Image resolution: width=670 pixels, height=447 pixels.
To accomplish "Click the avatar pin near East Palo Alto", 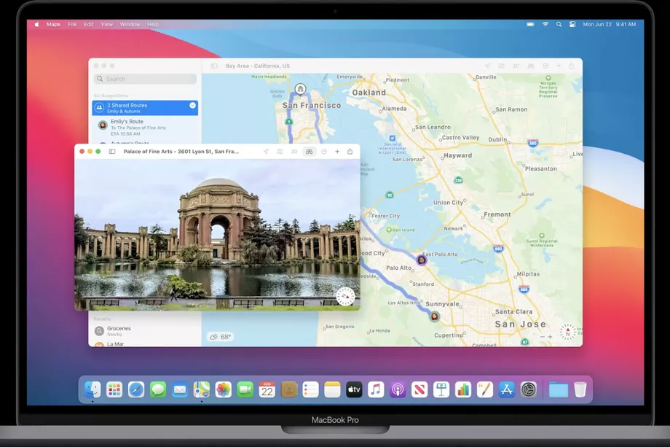I will [x=422, y=260].
